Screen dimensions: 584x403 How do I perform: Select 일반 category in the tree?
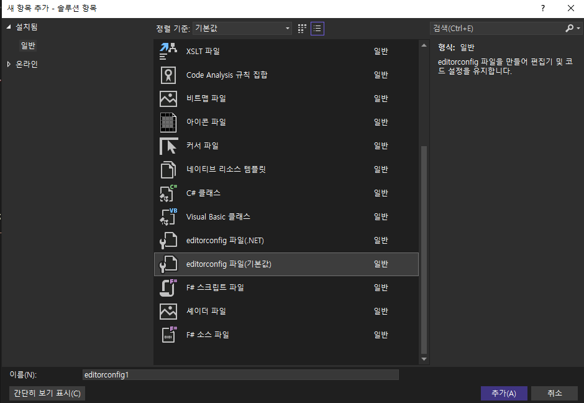[x=28, y=45]
